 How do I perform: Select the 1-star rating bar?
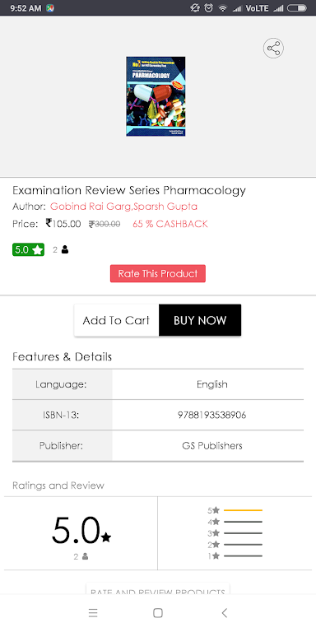click(243, 556)
